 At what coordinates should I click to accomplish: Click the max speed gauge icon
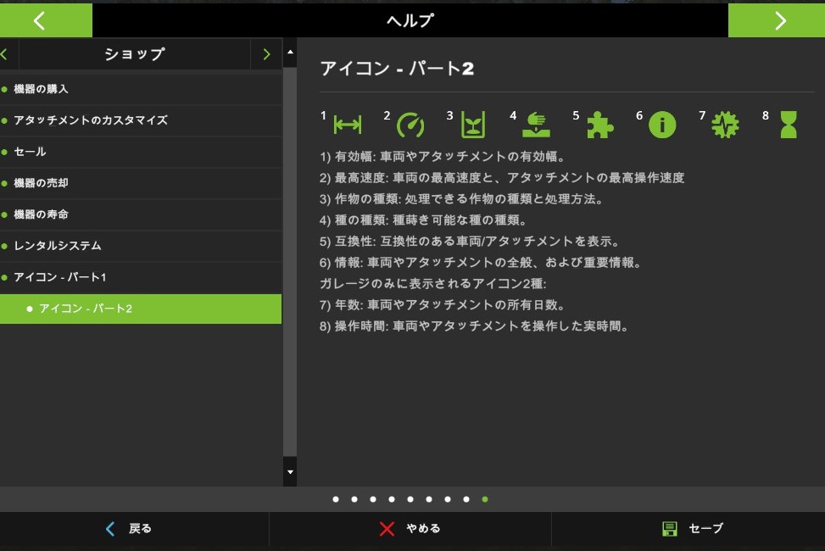pos(410,125)
